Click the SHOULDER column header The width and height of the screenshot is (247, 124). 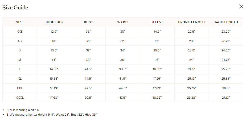point(54,22)
